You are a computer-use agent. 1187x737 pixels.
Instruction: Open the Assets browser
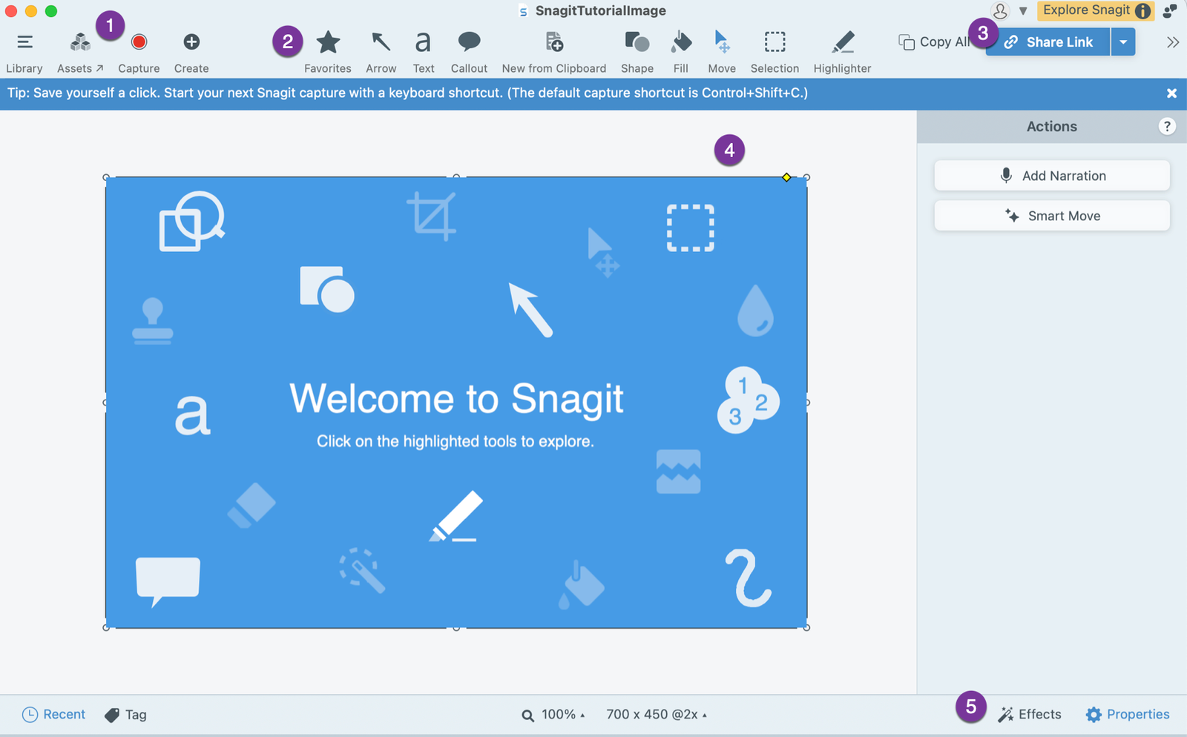pos(80,53)
